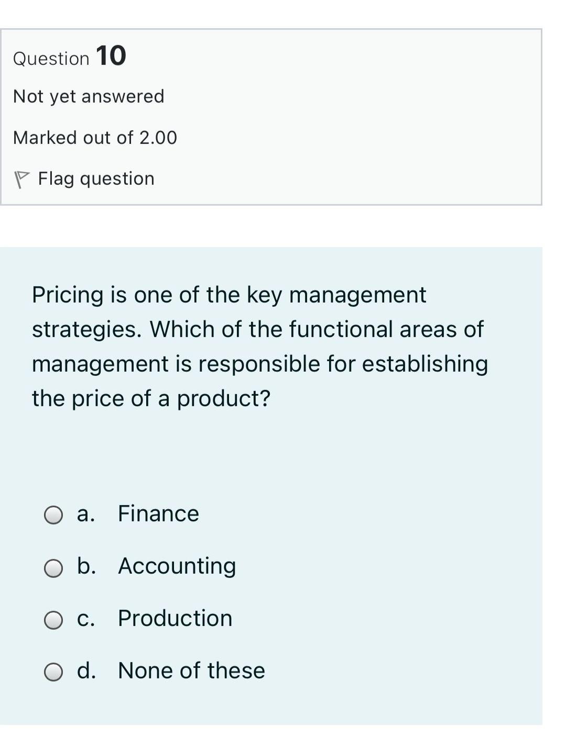This screenshot has height=737, width=566.
Task: Click the Marked out of 2.00 text
Action: pos(95,137)
